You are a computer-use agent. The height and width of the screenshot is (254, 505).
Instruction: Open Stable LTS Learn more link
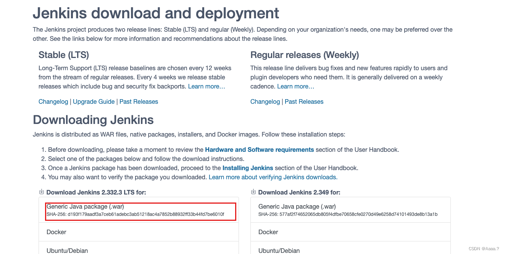tap(207, 86)
